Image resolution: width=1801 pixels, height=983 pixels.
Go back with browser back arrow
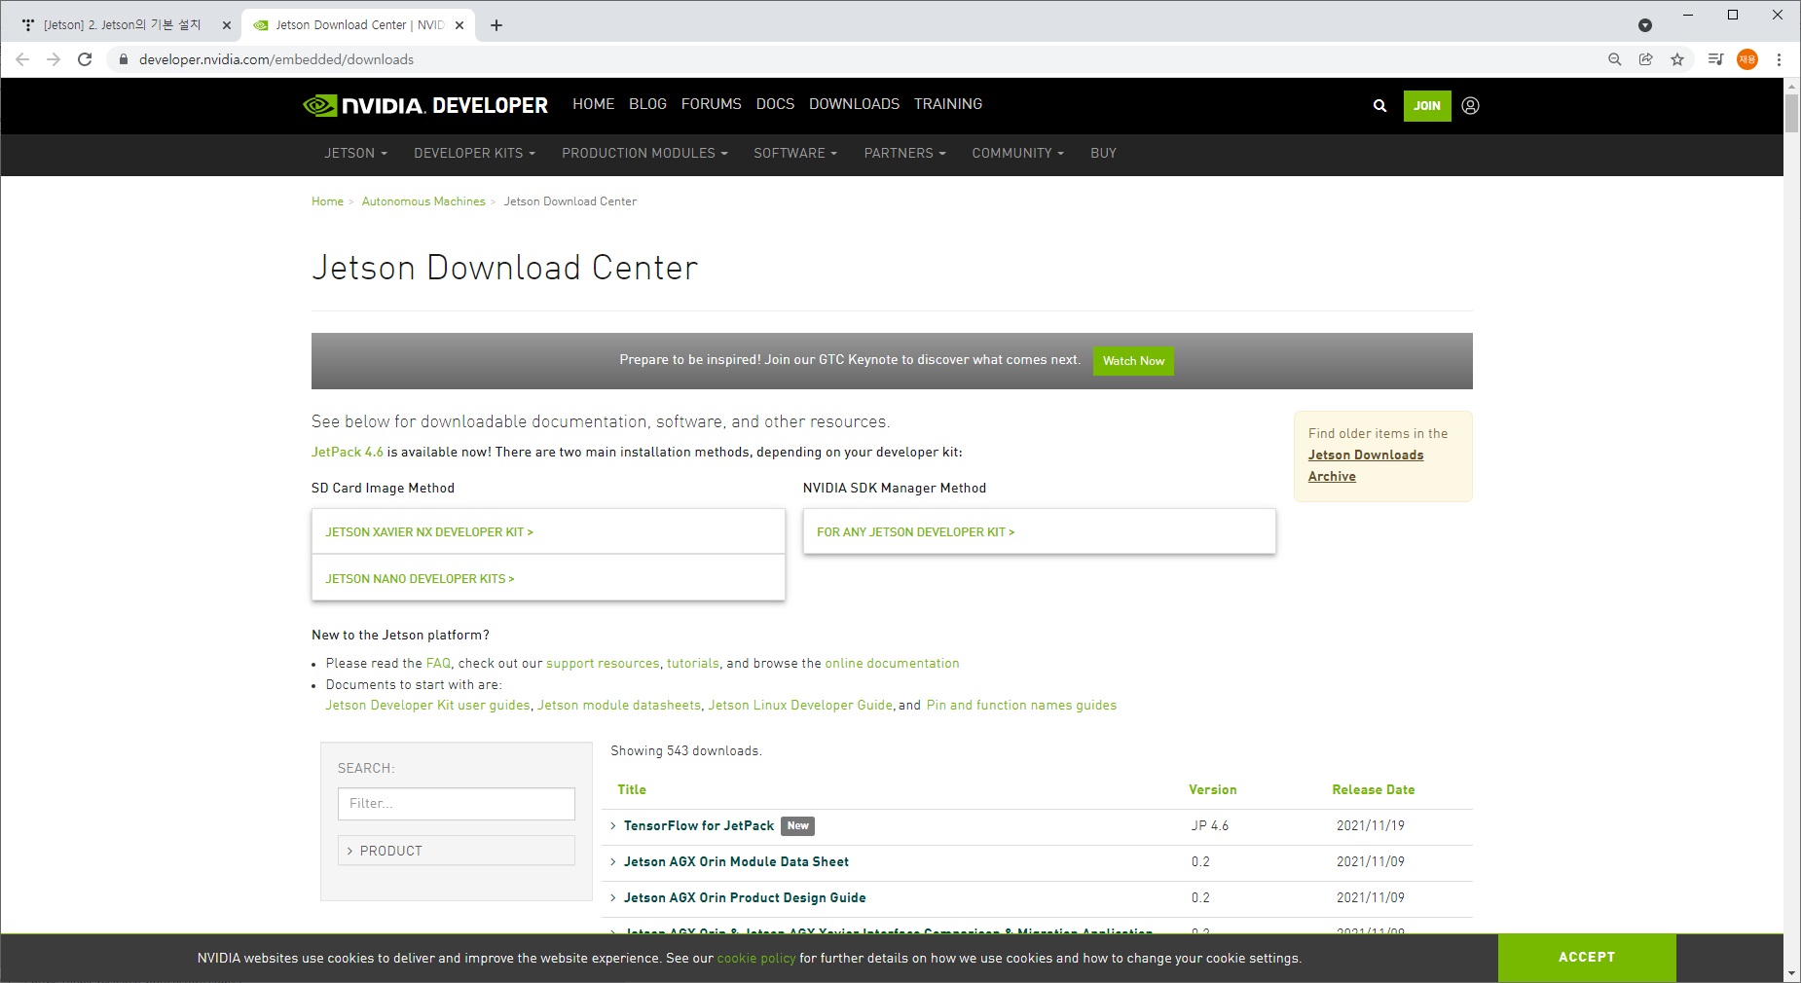pos(22,59)
